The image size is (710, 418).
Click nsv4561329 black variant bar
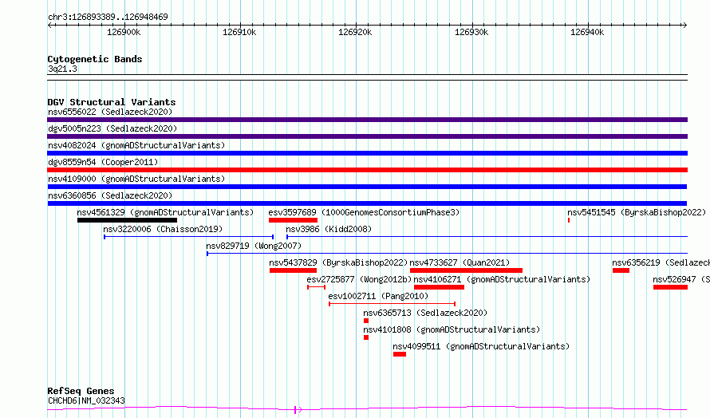coord(127,220)
